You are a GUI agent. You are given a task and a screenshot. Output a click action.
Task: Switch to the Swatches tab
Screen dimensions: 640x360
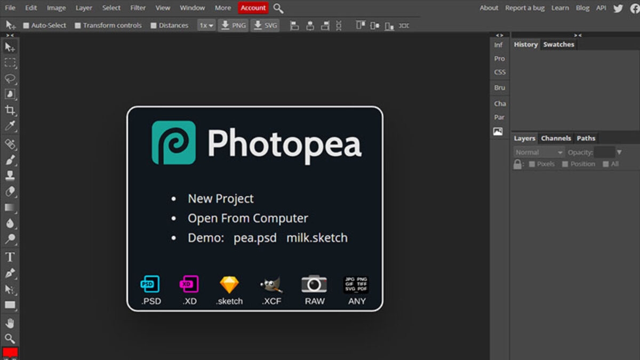click(x=558, y=45)
